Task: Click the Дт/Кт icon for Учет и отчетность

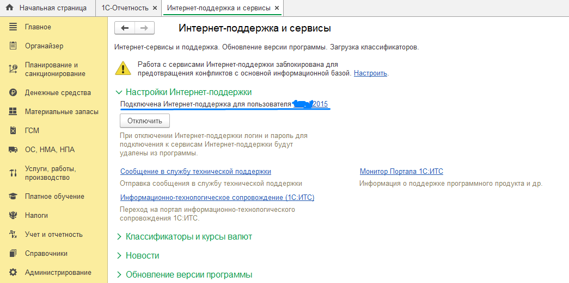Action: pos(13,235)
